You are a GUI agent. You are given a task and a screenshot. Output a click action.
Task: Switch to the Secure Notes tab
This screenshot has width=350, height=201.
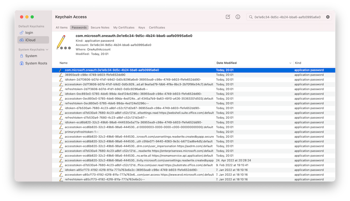(x=100, y=27)
